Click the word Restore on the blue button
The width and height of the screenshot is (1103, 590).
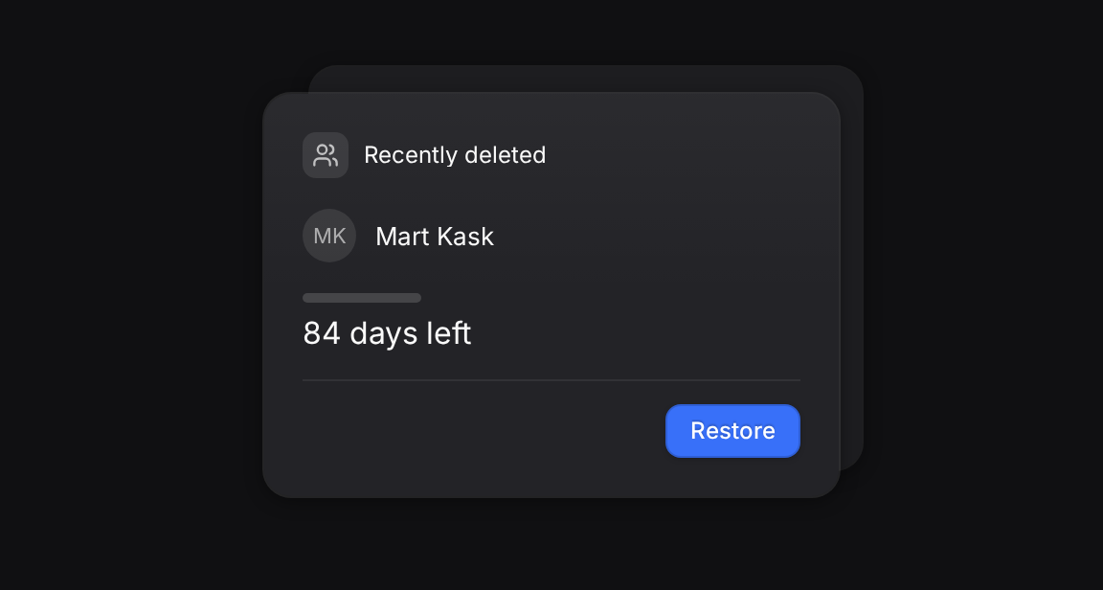tap(732, 431)
